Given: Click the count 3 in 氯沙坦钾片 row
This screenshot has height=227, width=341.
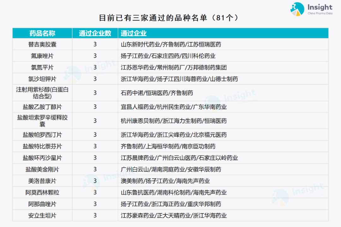Looking at the screenshot, I should pyautogui.click(x=95, y=79).
